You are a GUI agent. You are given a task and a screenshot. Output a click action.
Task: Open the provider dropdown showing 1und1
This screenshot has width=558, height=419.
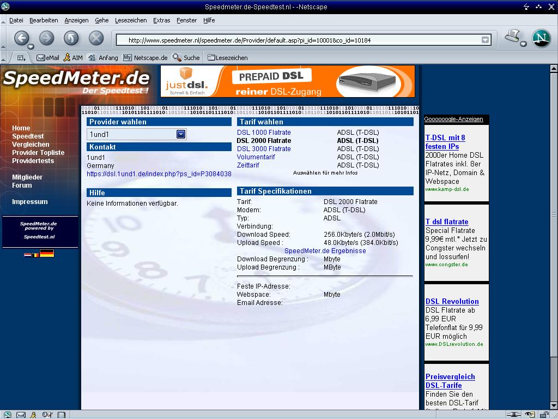pos(137,134)
